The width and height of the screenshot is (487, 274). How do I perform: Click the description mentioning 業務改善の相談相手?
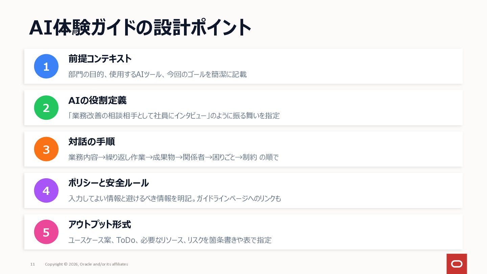click(x=174, y=116)
